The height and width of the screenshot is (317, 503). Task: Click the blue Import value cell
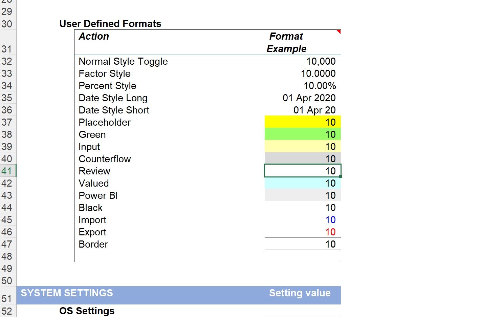302,220
